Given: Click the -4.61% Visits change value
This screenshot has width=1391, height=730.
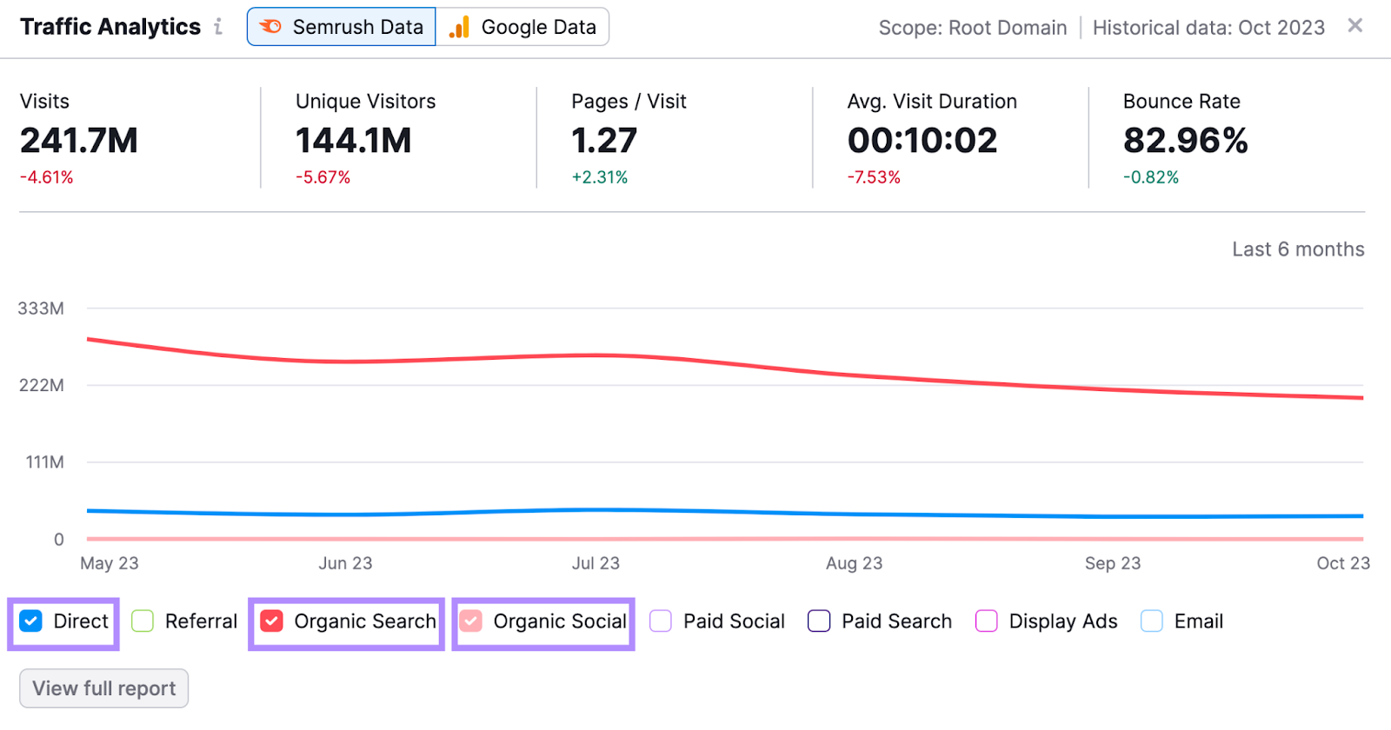Looking at the screenshot, I should (x=47, y=177).
